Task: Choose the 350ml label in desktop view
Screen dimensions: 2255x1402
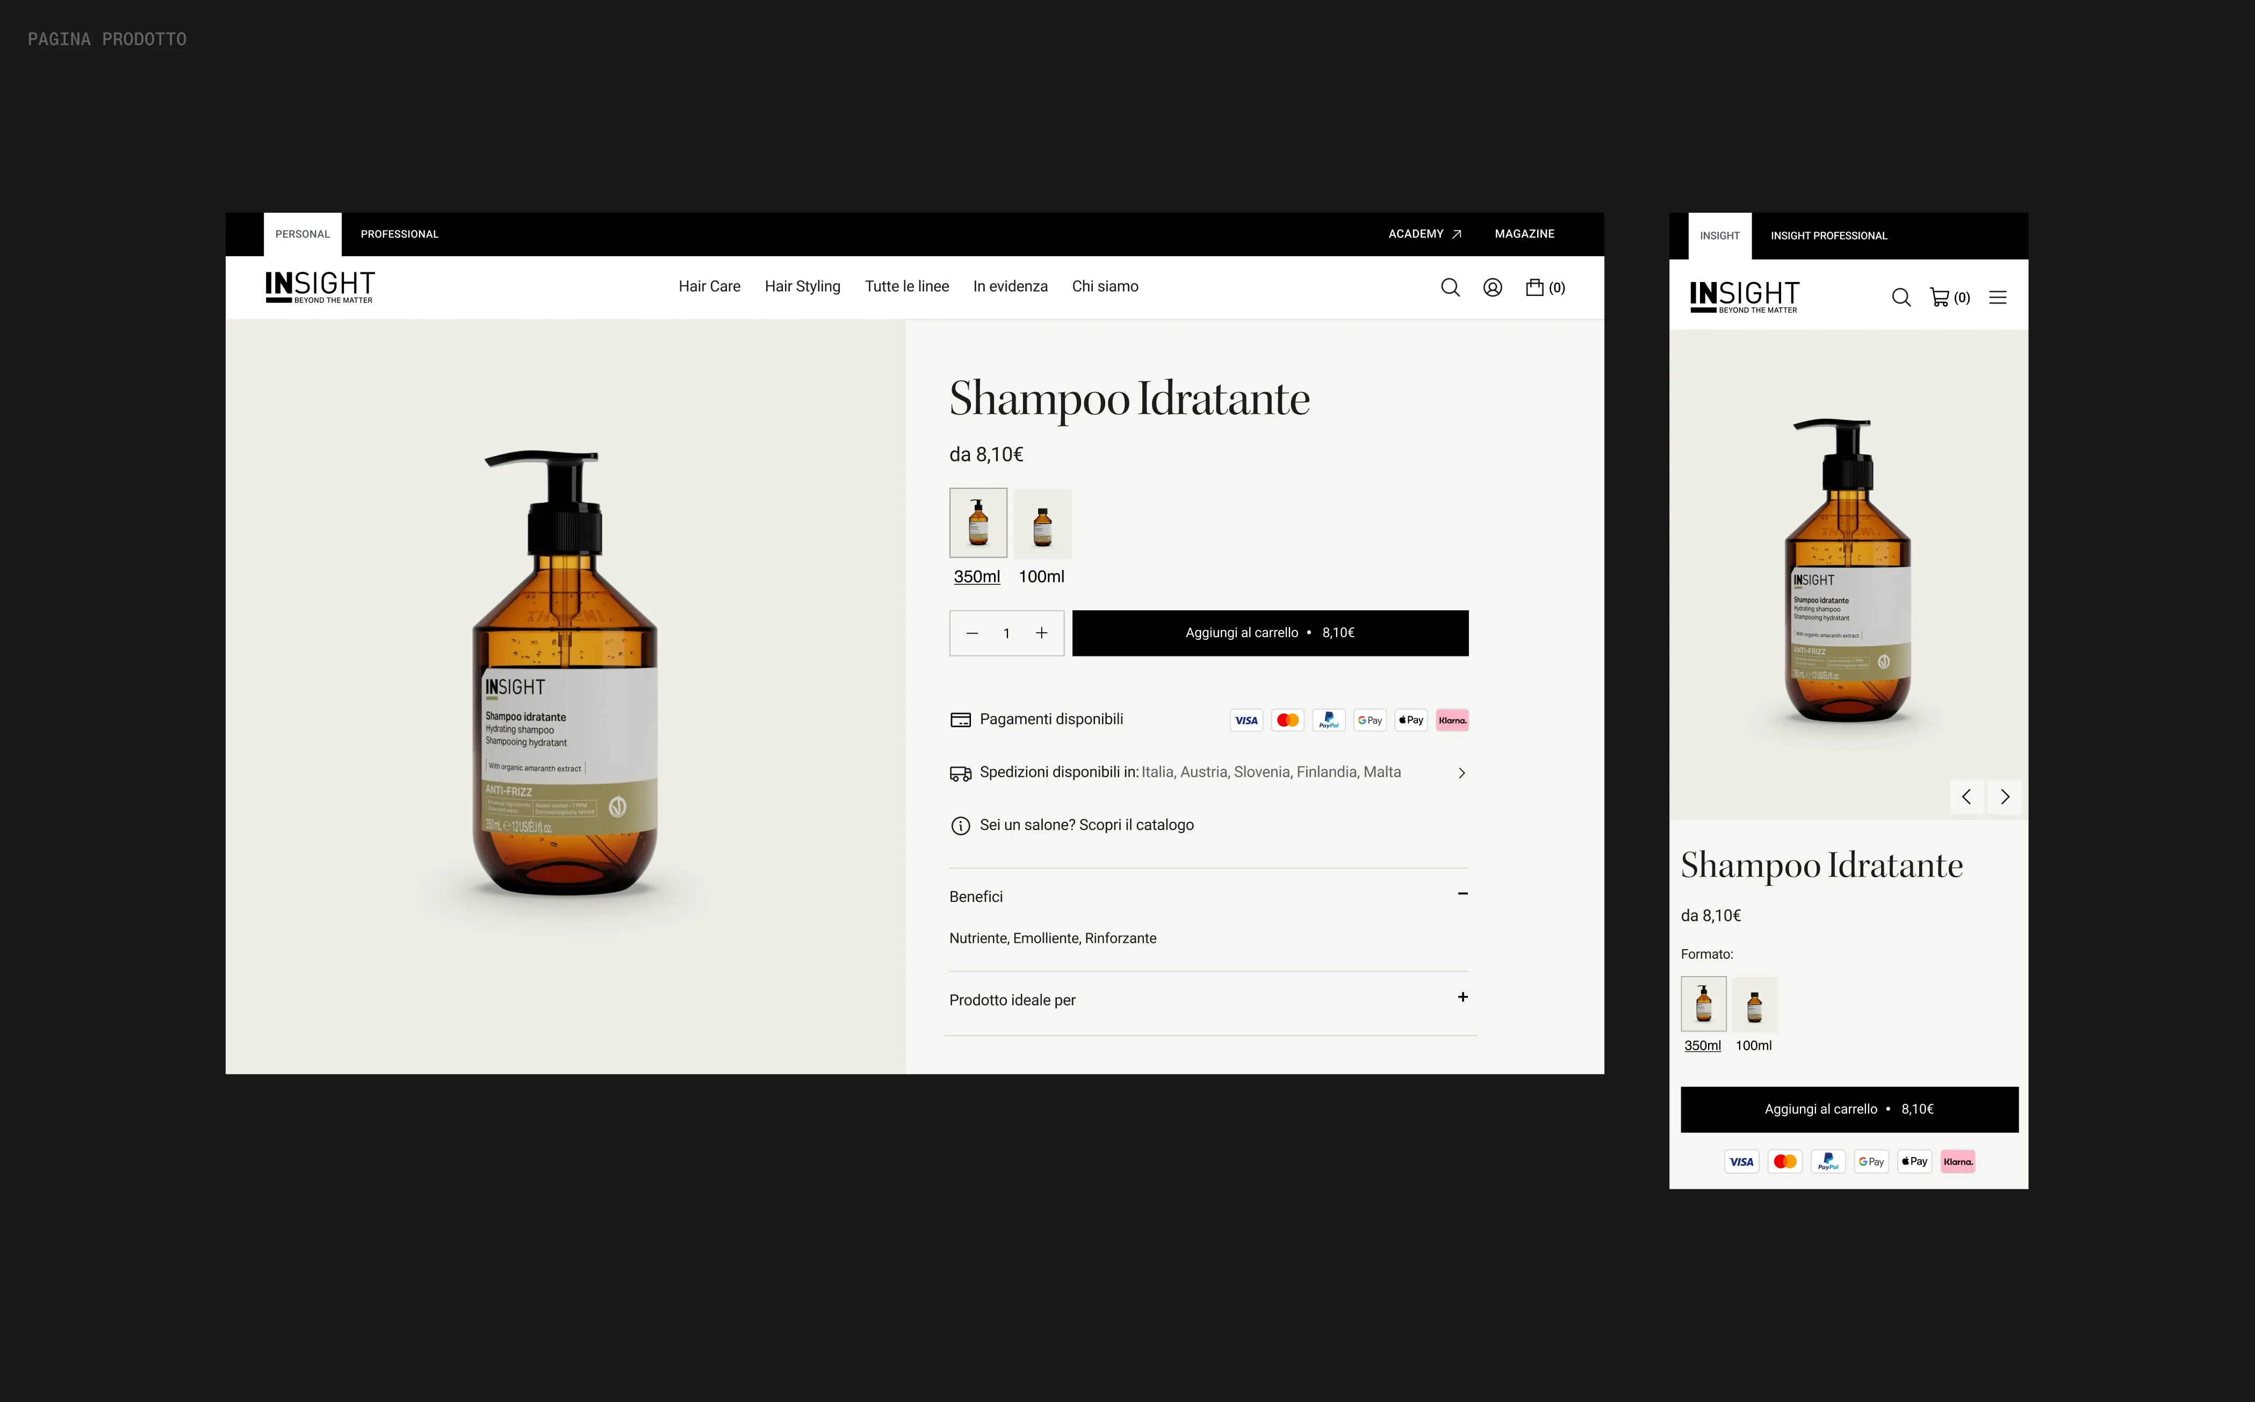Action: [x=976, y=577]
